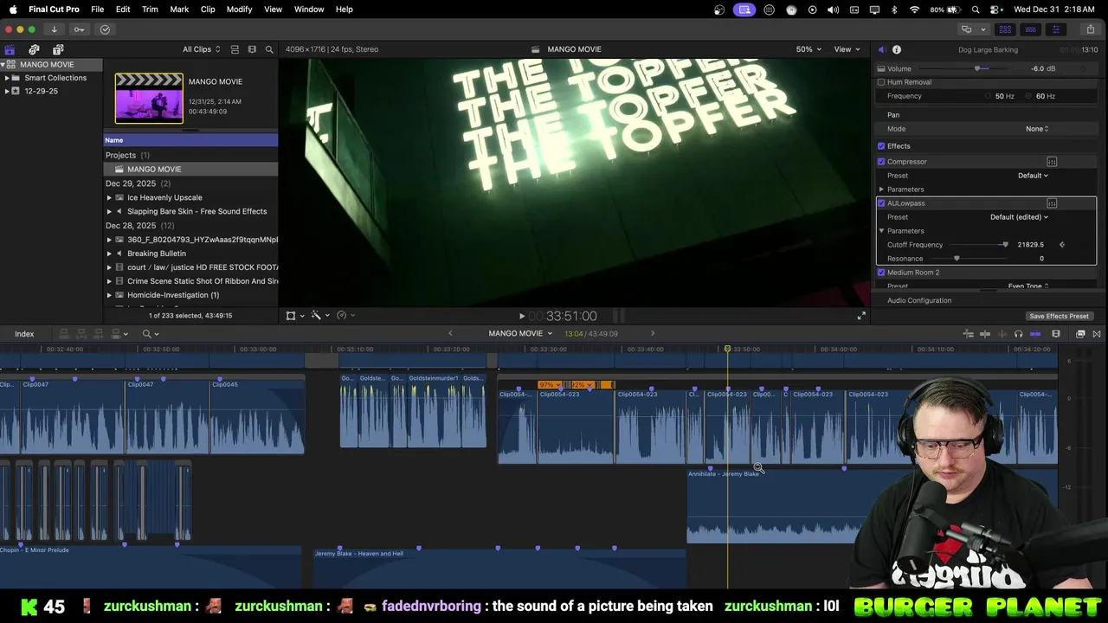This screenshot has width=1108, height=623.
Task: Expand the 12-29-25 event
Action: [7, 91]
